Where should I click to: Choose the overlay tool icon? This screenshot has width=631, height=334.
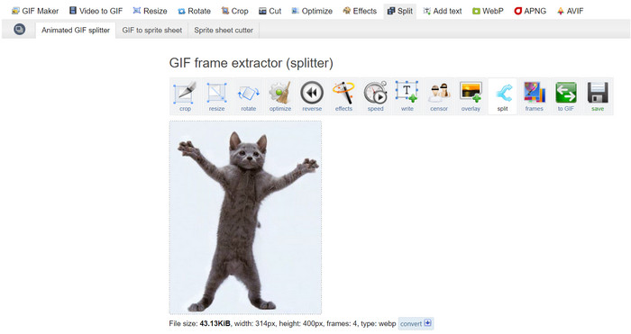471,96
